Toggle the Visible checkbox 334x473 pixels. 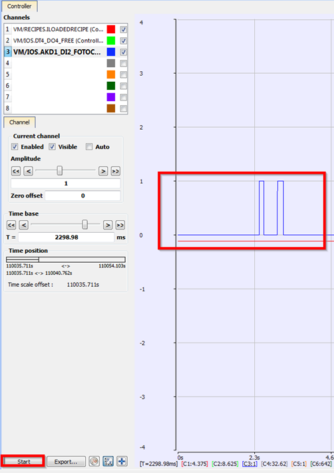point(52,146)
